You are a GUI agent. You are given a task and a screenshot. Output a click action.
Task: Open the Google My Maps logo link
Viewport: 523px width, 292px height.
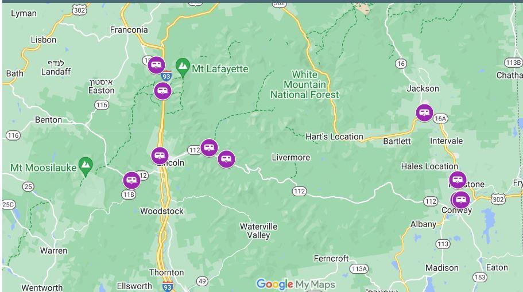tap(296, 285)
